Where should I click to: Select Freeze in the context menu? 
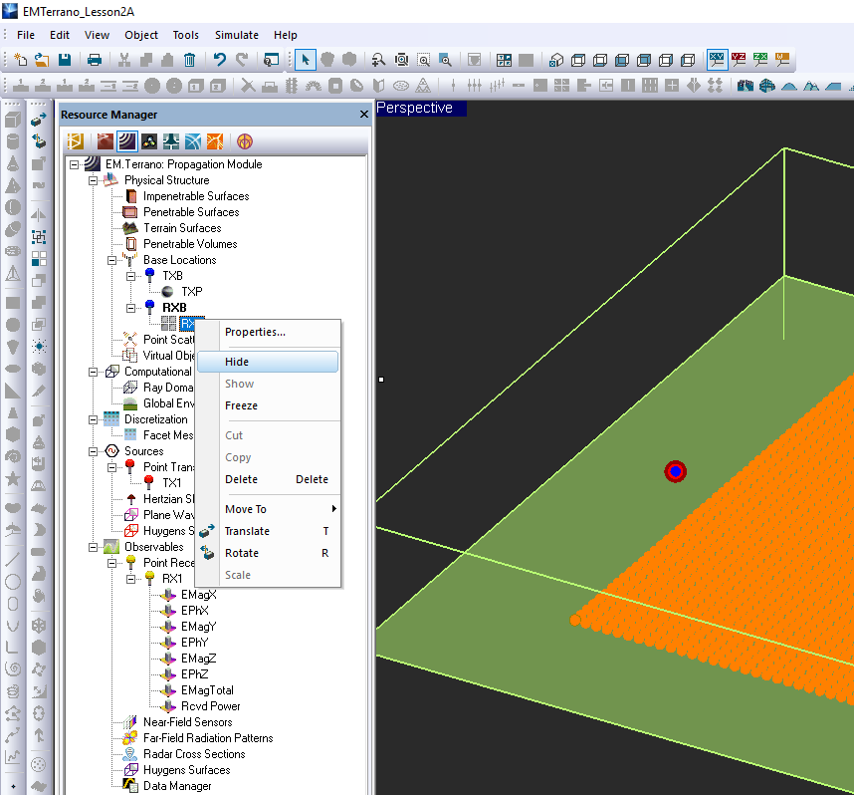point(241,405)
